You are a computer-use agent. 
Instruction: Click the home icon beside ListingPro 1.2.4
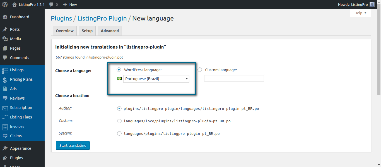pos(15,4)
